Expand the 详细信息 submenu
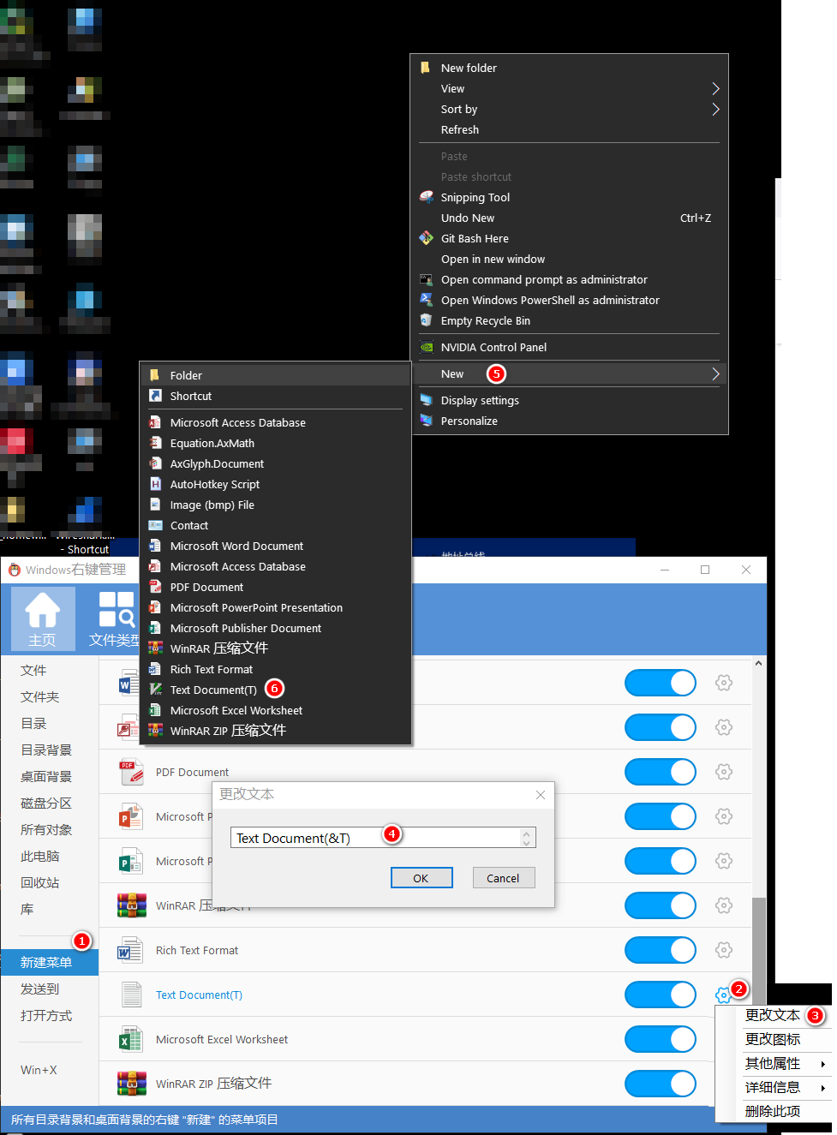This screenshot has height=1135, width=837. (774, 1087)
